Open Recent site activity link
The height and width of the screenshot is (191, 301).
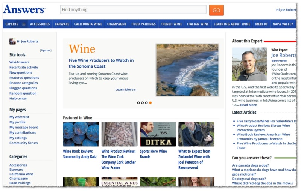click(24, 68)
